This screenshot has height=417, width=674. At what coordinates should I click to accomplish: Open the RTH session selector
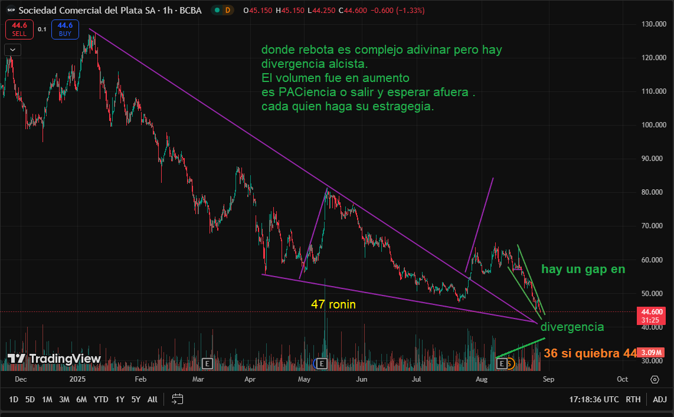click(x=633, y=399)
